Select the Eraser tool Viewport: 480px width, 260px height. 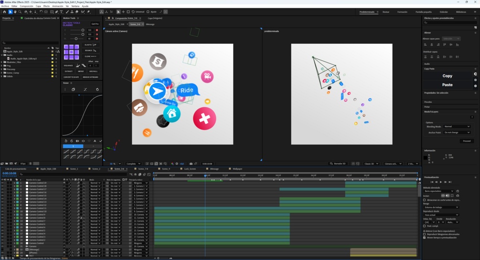coord(77,12)
